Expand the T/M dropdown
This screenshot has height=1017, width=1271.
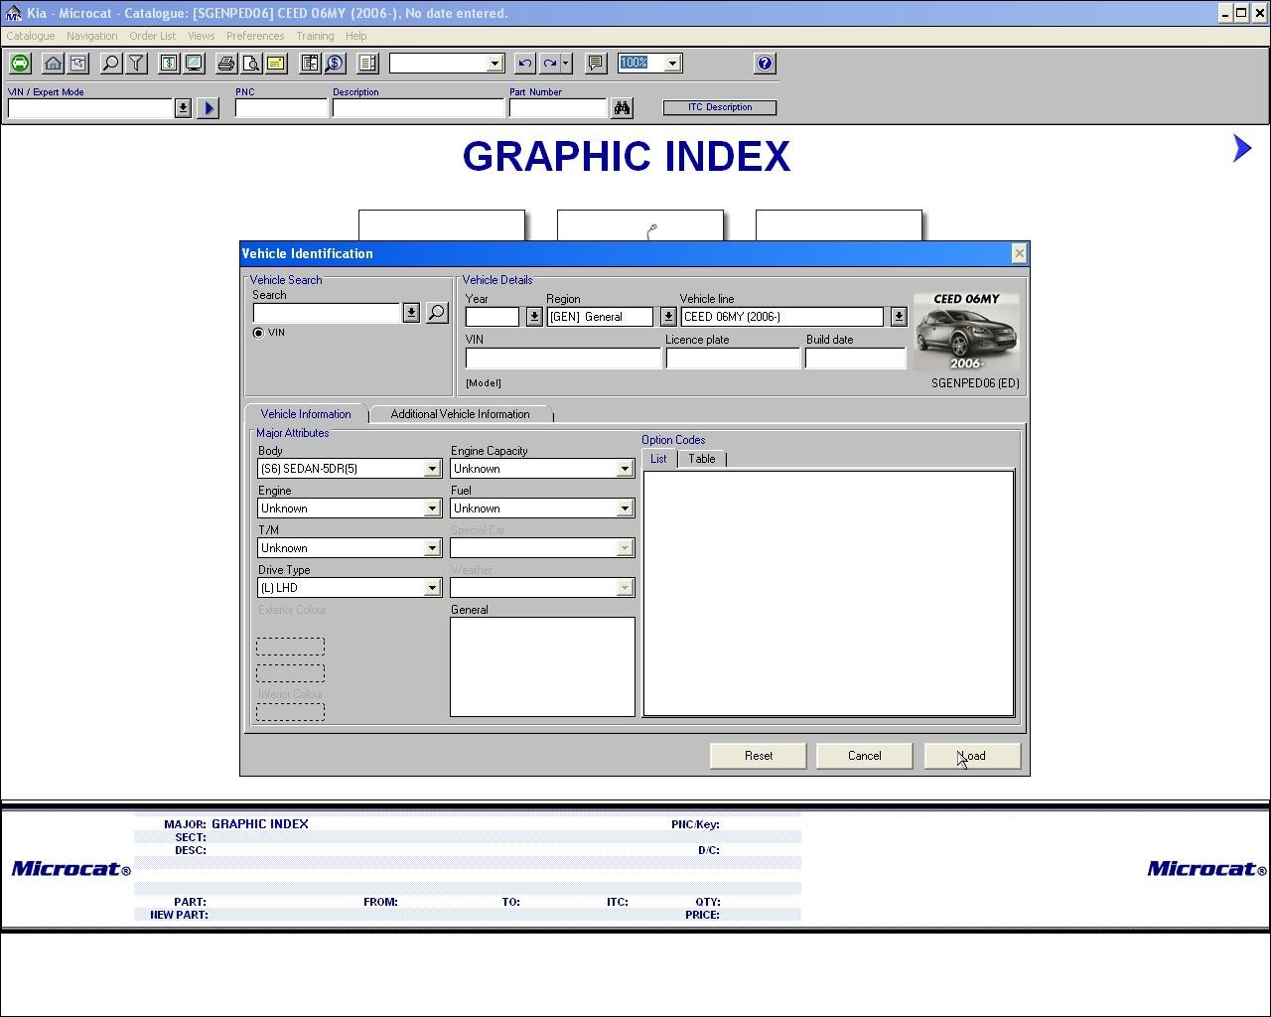click(432, 548)
